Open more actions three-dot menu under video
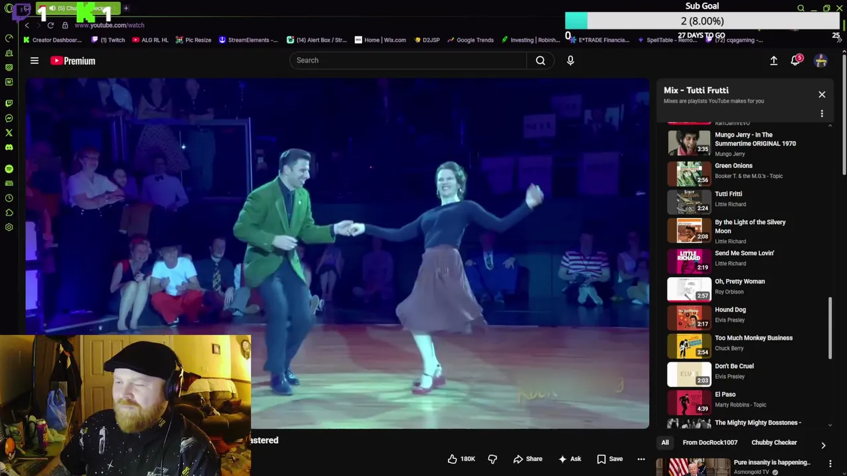The width and height of the screenshot is (847, 476). tap(641, 459)
